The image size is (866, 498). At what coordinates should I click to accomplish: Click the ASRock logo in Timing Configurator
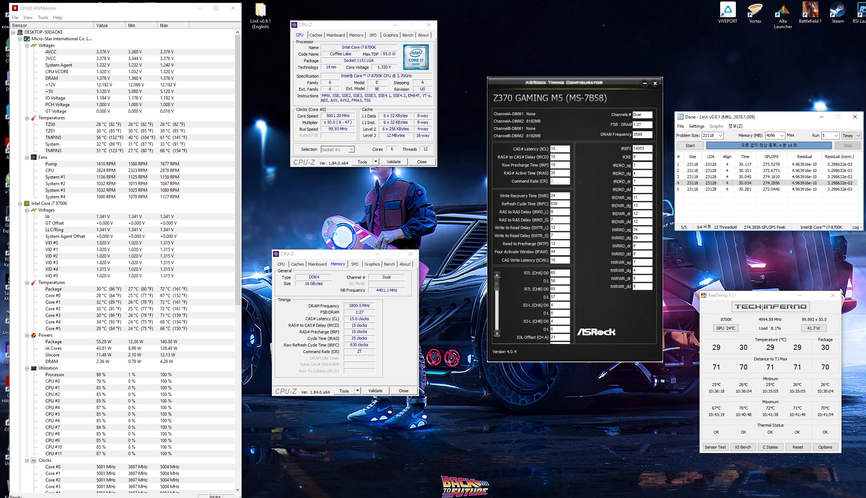[596, 332]
